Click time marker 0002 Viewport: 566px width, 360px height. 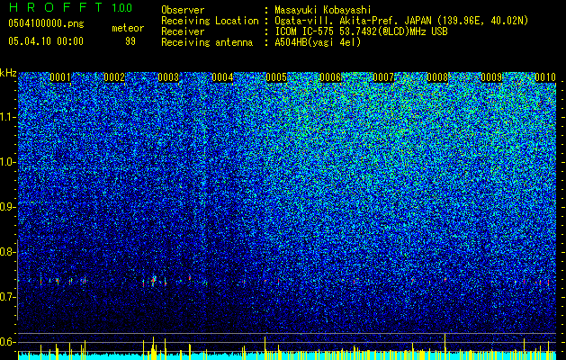click(x=114, y=77)
